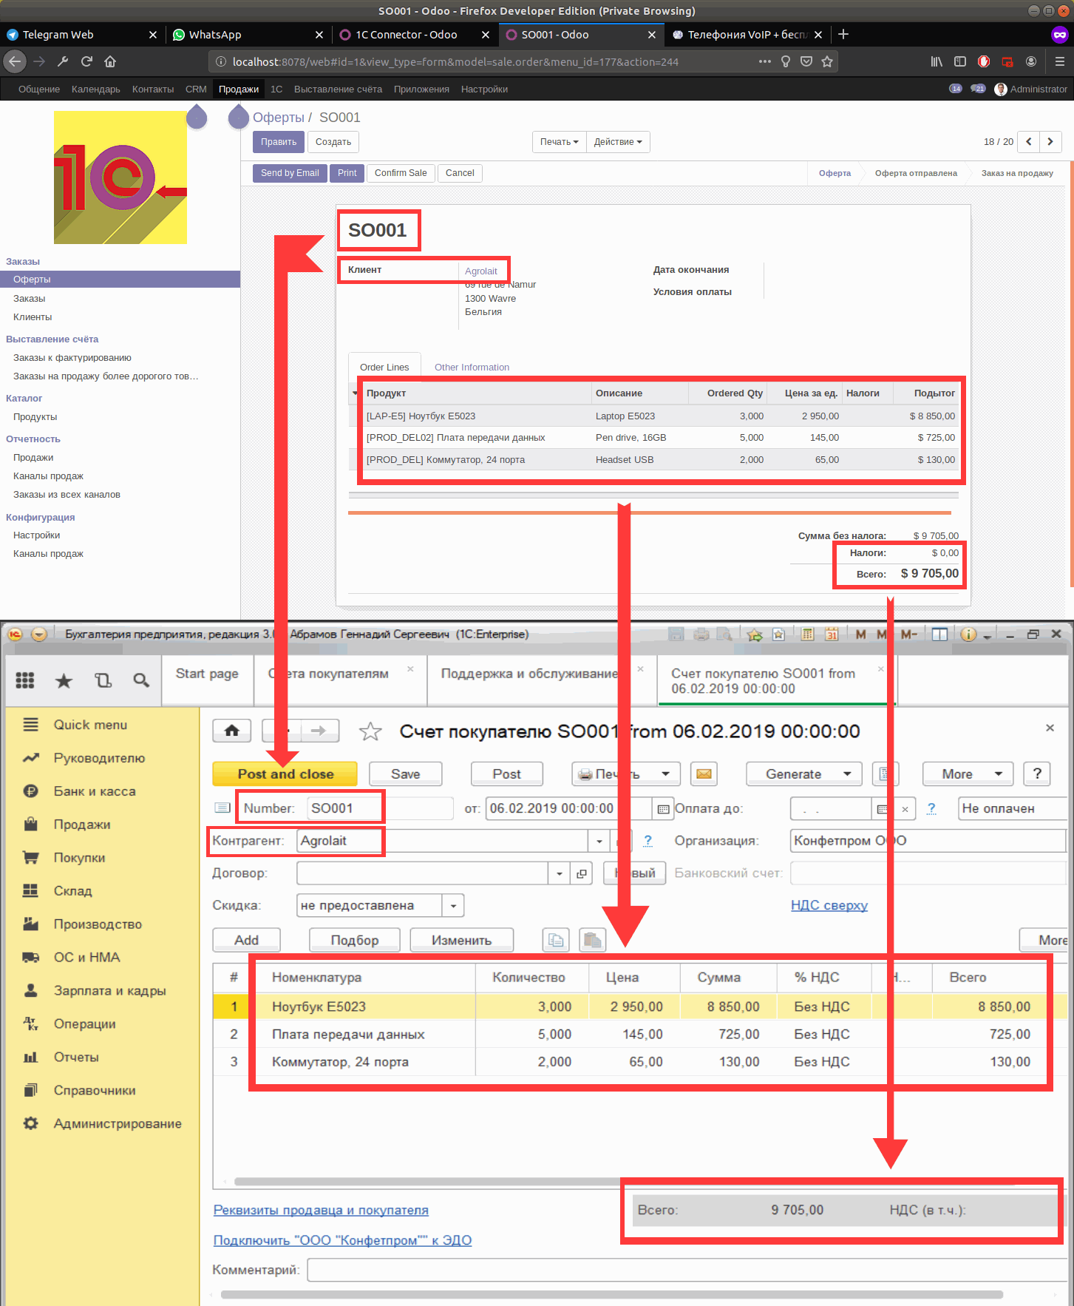Expand the Контрагент dropdown arrow
This screenshot has height=1306, width=1074.
point(599,841)
